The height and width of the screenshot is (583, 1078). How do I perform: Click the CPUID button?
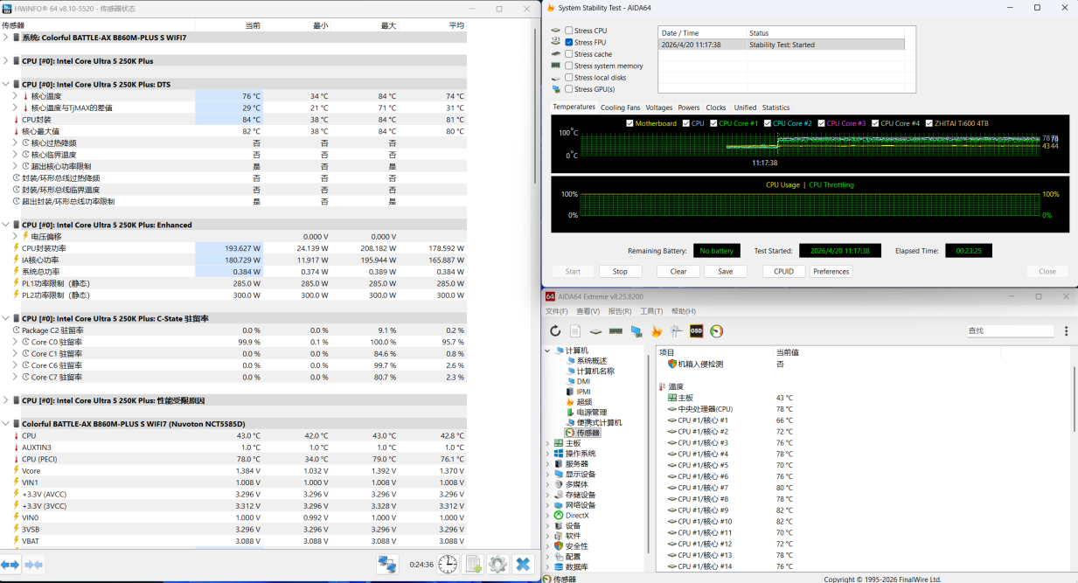click(783, 271)
